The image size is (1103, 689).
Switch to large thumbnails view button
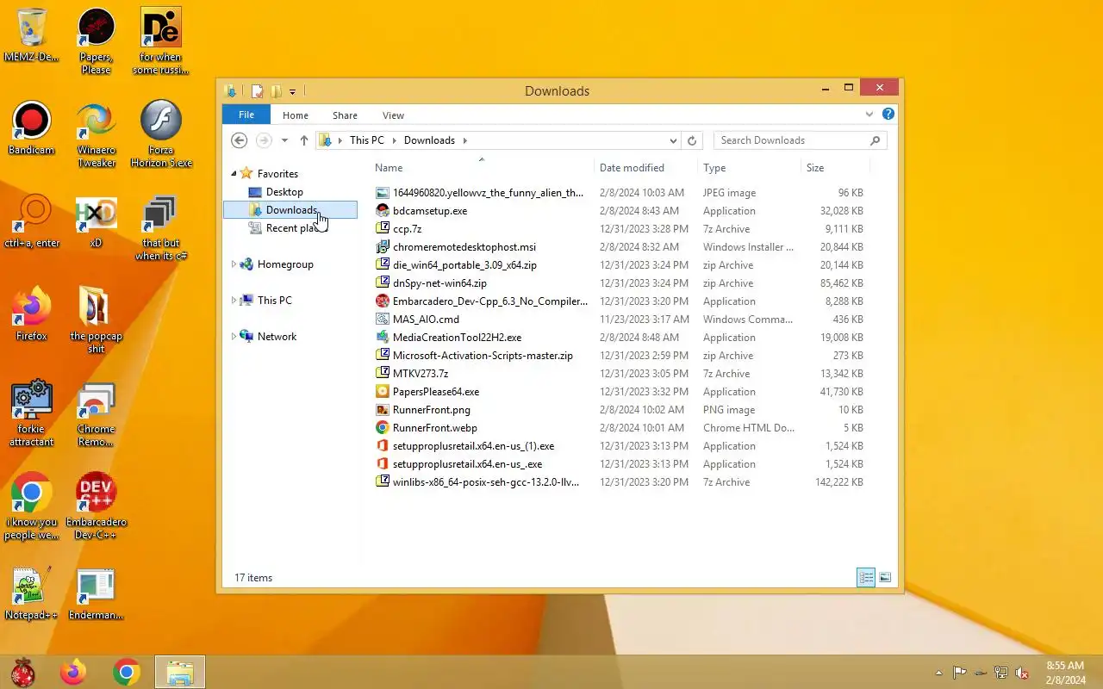(x=885, y=578)
